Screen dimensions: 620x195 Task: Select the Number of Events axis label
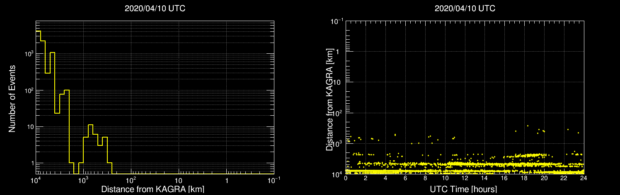pos(12,98)
